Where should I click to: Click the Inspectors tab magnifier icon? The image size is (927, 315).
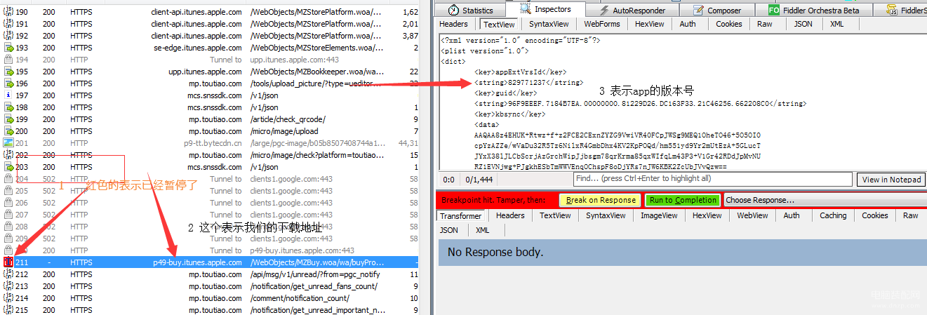(x=526, y=9)
